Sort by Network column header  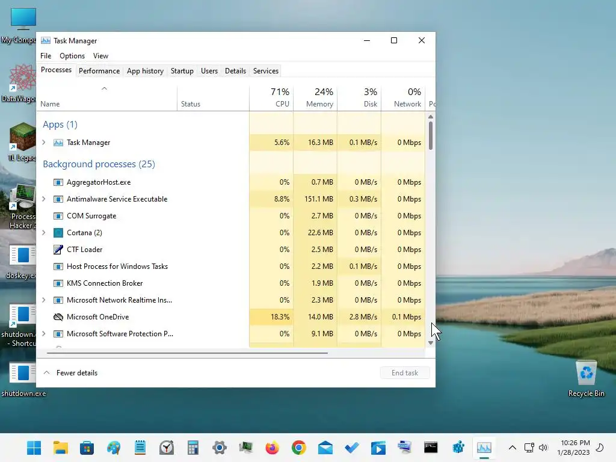[x=403, y=98]
